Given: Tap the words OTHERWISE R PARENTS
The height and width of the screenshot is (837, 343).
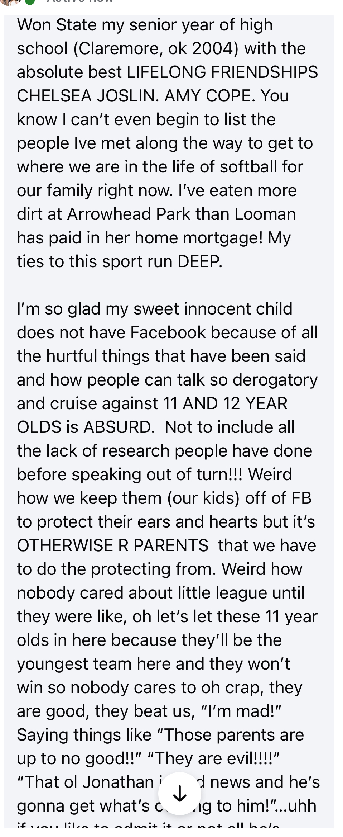Looking at the screenshot, I should pyautogui.click(x=112, y=545).
